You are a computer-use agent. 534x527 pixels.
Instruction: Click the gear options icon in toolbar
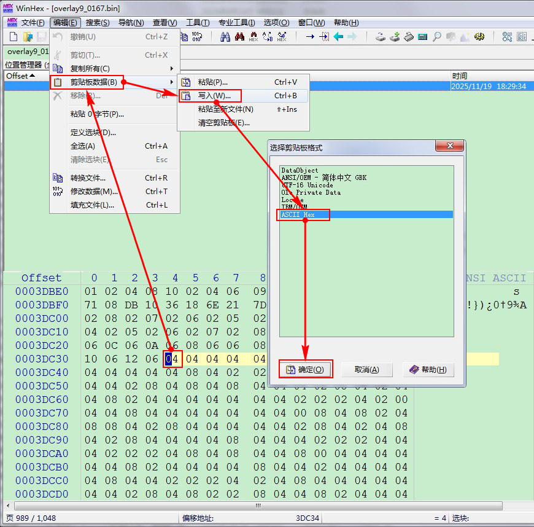(x=479, y=37)
